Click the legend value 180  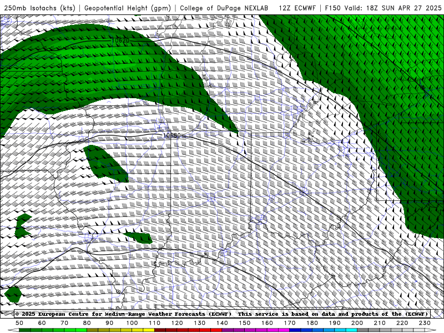pos(312,323)
